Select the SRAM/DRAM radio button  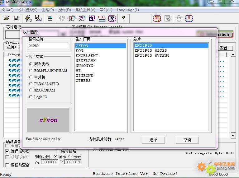pyautogui.click(x=31, y=90)
